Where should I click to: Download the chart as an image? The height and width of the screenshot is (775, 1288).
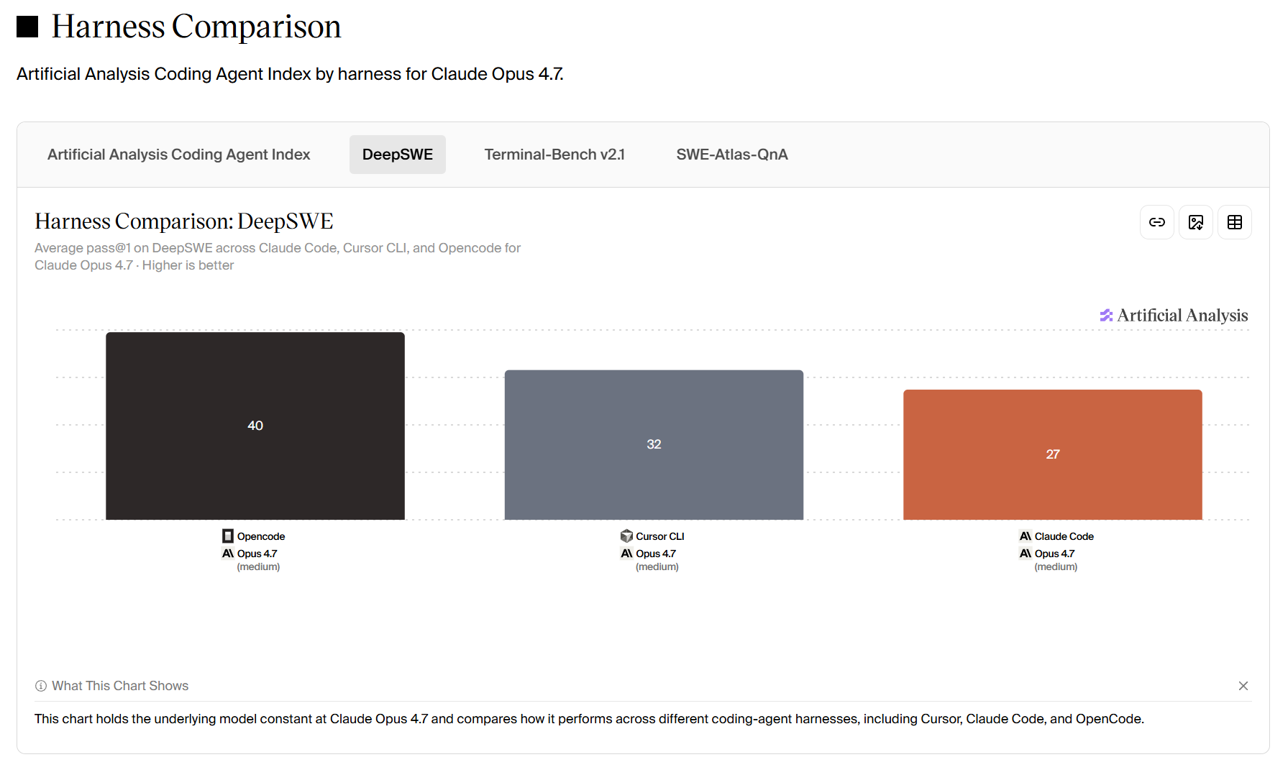(x=1196, y=222)
